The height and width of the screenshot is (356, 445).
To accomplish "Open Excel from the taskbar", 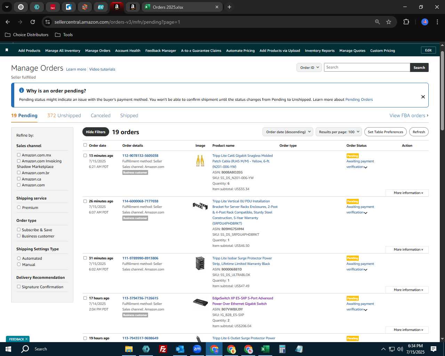I will pos(265,349).
